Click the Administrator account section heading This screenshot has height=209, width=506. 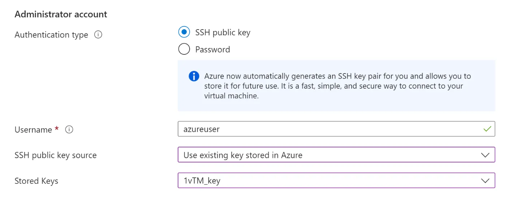[61, 14]
